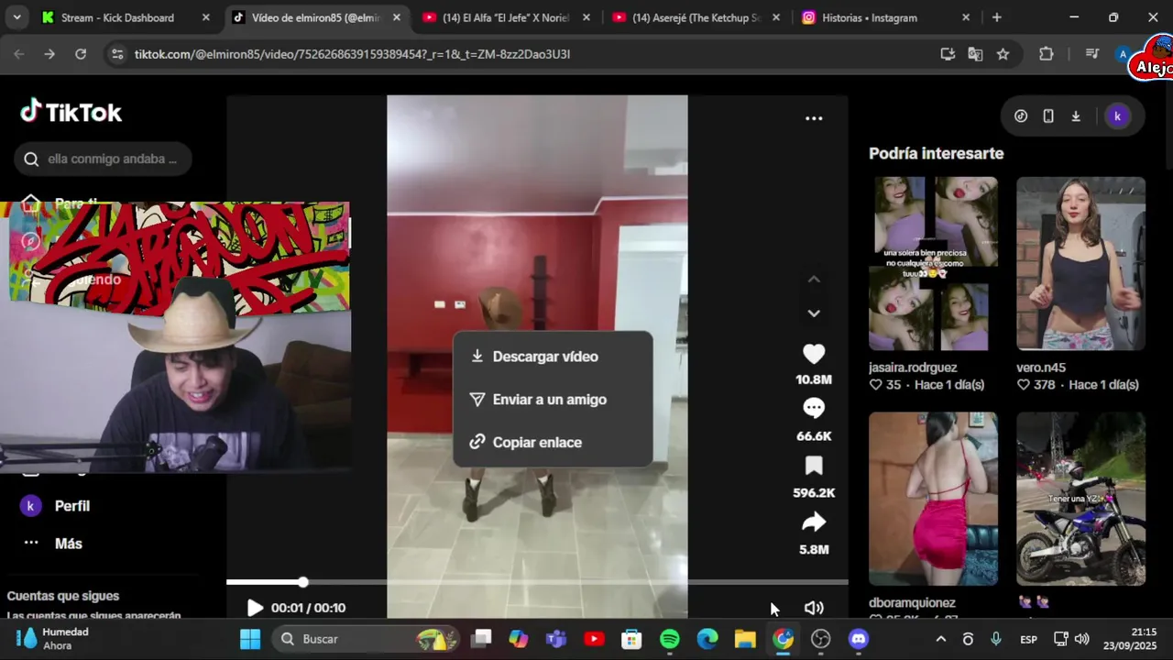Toggle the video volume speaker icon
This screenshot has width=1173, height=660.
pyautogui.click(x=814, y=608)
